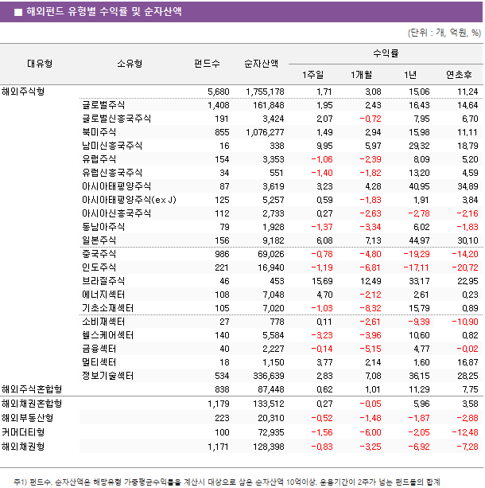Select the 1,076,277 북미주식 net assets

265,132
